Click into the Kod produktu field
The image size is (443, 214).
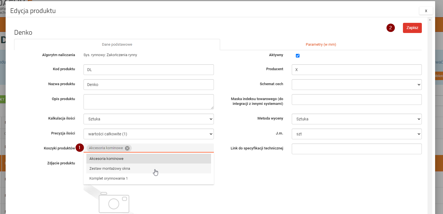point(148,70)
